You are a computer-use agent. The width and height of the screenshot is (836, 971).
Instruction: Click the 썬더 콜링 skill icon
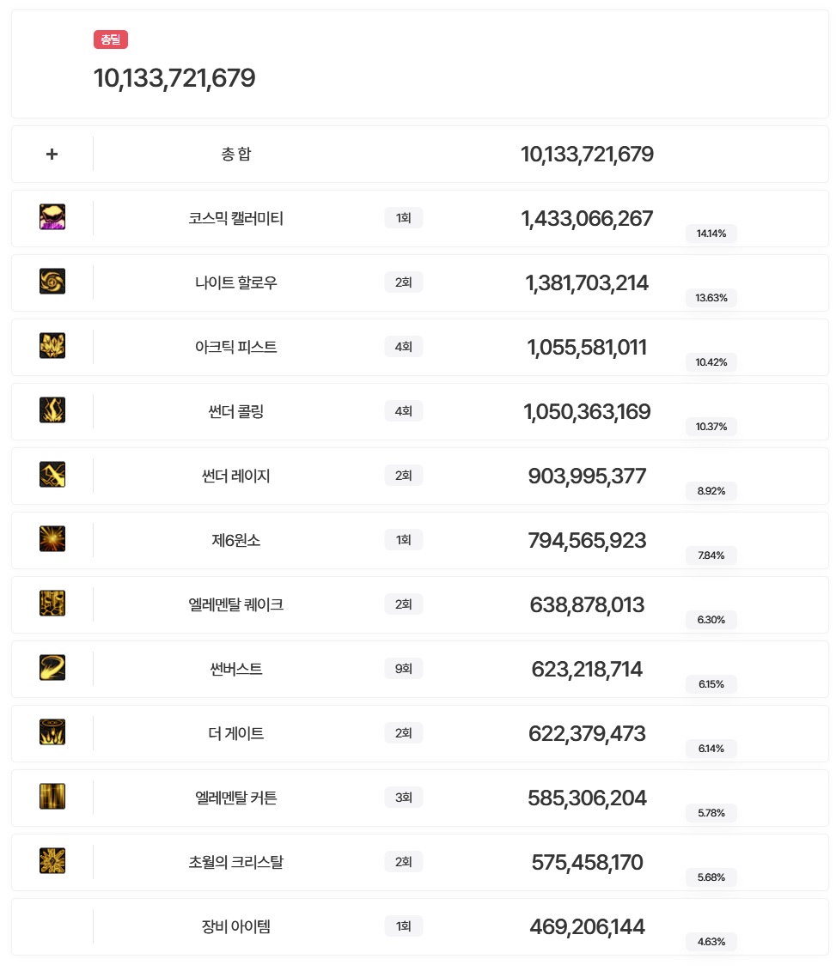click(52, 410)
